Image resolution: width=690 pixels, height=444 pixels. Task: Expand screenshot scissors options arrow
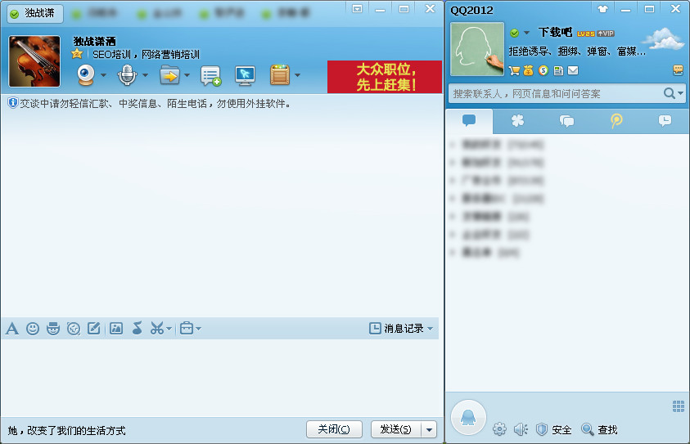pyautogui.click(x=169, y=329)
